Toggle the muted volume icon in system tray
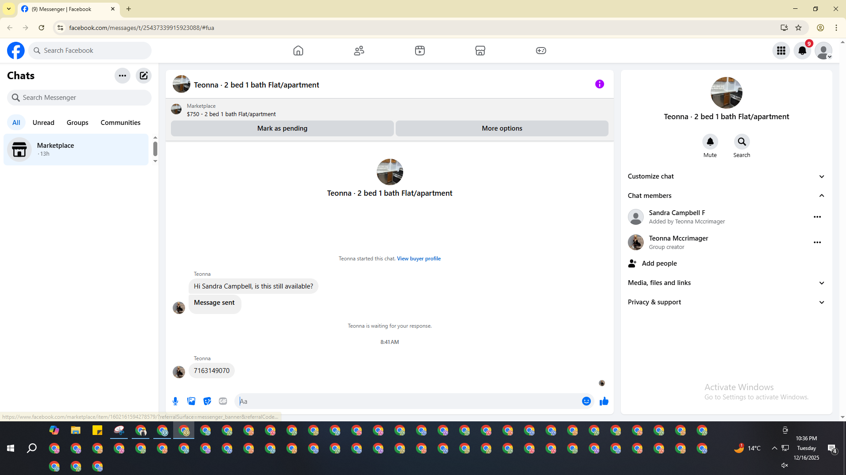 [785, 465]
